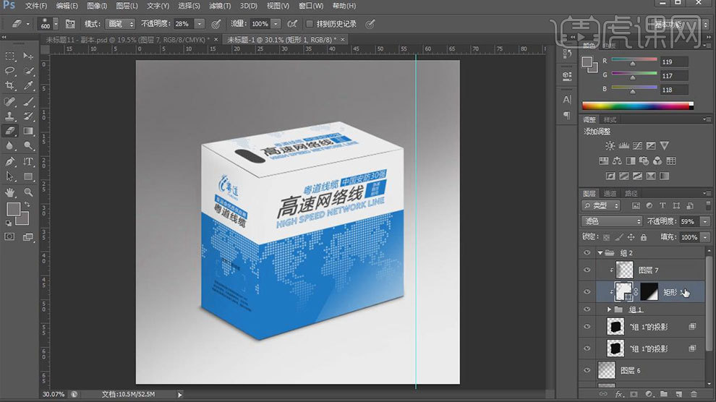This screenshot has width=716, height=402.
Task: Switch to the 通道 tab
Action: [610, 194]
